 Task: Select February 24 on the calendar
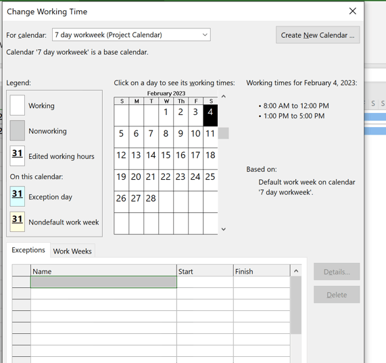pos(195,180)
